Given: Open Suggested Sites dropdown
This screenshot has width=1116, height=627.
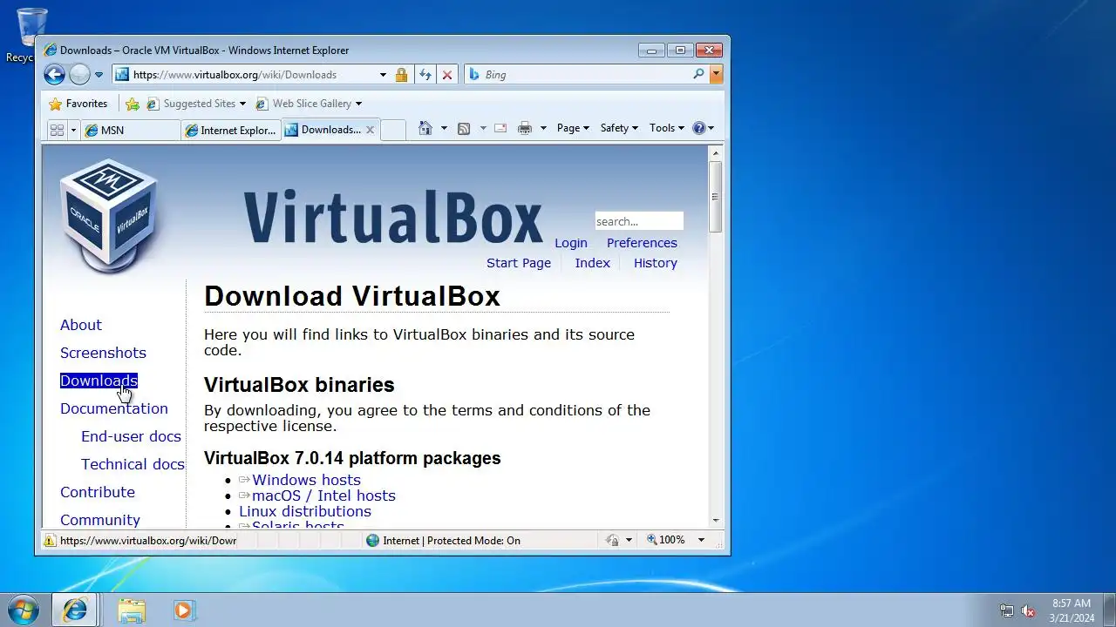Looking at the screenshot, I should point(196,104).
